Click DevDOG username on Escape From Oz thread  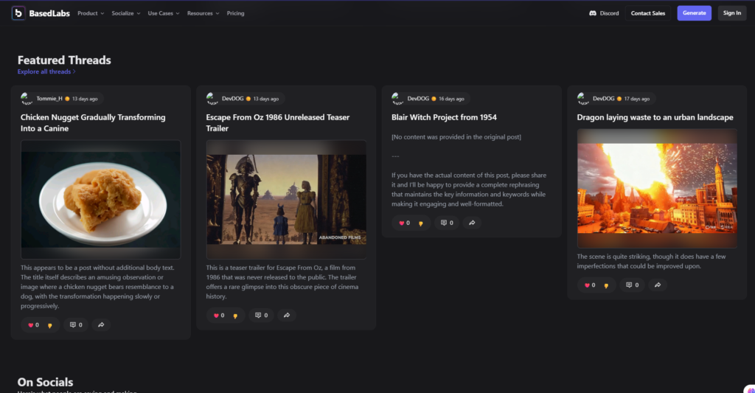pyautogui.click(x=232, y=99)
